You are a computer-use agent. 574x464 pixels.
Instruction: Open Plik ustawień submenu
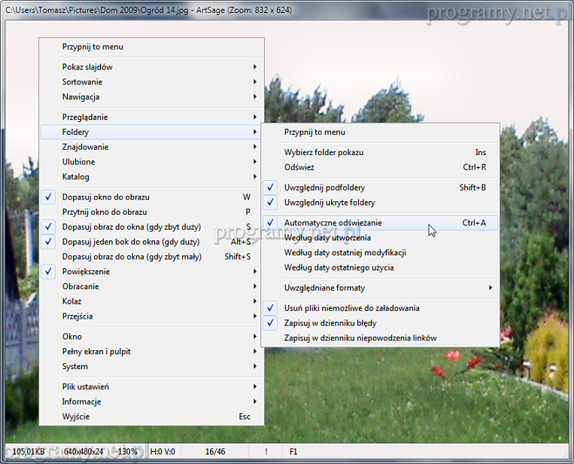[85, 386]
